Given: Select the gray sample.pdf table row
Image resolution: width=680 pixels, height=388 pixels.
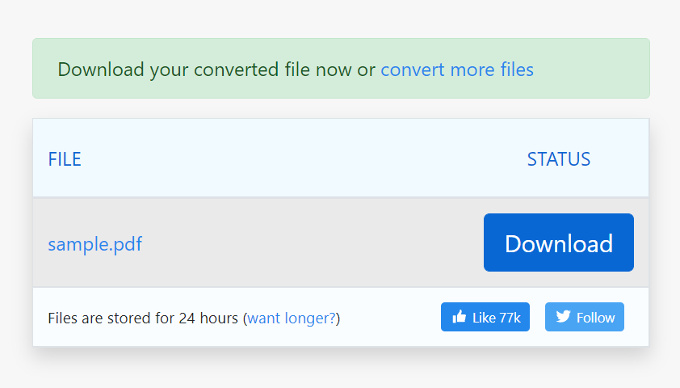Looking at the screenshot, I should pyautogui.click(x=341, y=242).
